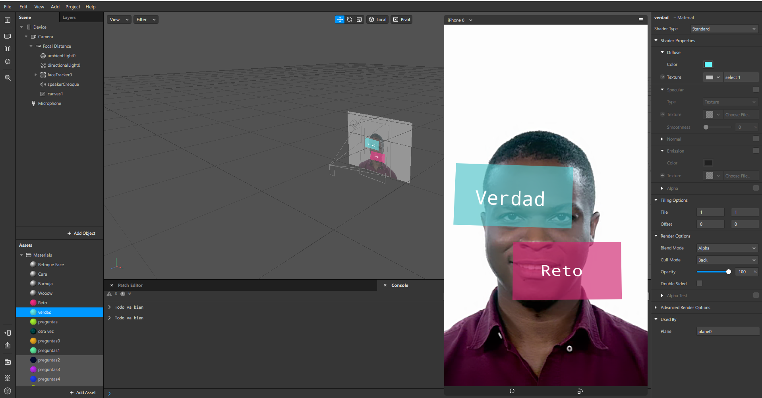Expand the faceTracker0 tree node
Screen dimensions: 762x398
(x=35, y=75)
